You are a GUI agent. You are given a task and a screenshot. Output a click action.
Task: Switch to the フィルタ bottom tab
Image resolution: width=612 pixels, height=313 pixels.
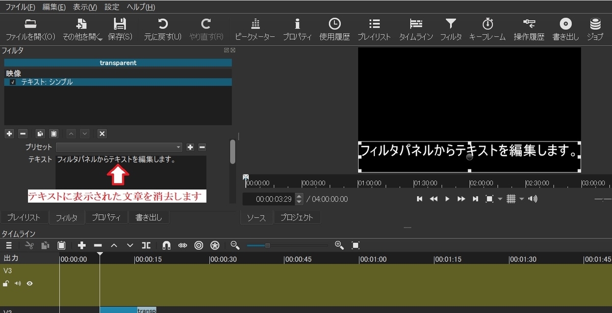(66, 217)
